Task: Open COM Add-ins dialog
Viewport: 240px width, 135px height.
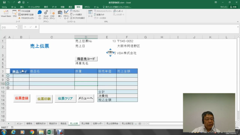Action: [x=52, y=15]
